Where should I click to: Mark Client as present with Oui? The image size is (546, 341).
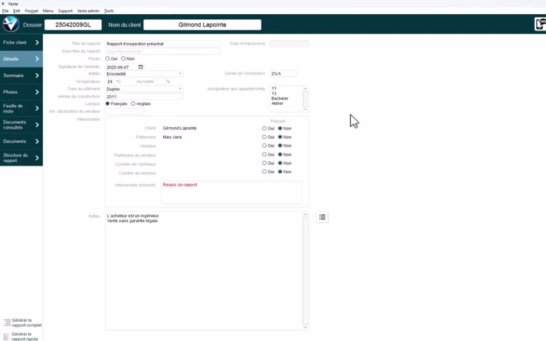click(264, 128)
